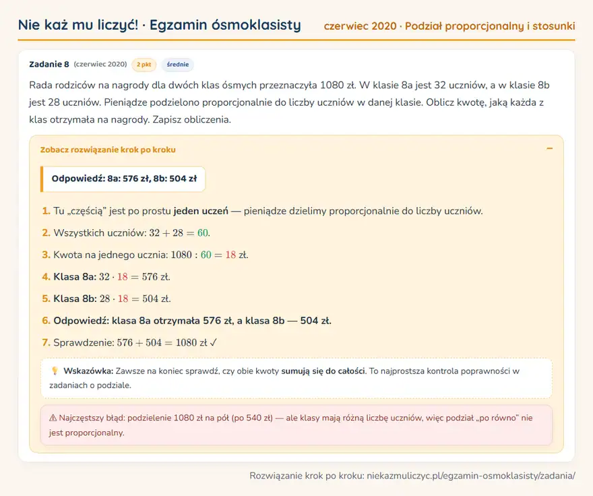Click 'Zobacz rozwiązanie krok po kroku' header

click(108, 150)
